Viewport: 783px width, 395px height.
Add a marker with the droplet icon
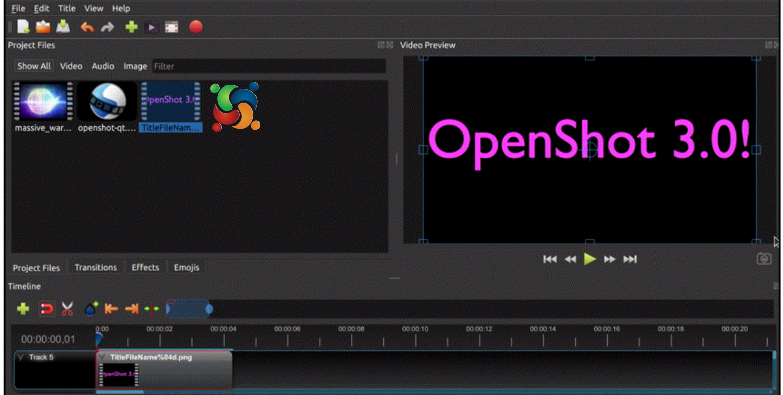click(91, 308)
